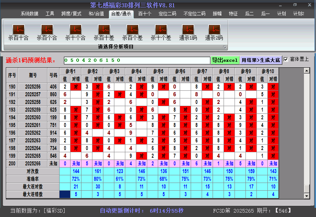Screen dimensions: 316x217
Task: Open the 定位二码 tab
Action: 167,14
